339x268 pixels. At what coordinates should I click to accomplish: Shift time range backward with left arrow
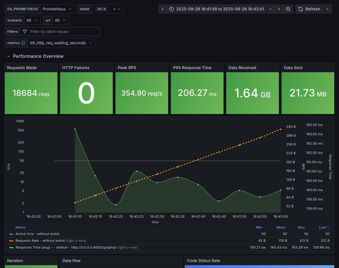(x=163, y=9)
